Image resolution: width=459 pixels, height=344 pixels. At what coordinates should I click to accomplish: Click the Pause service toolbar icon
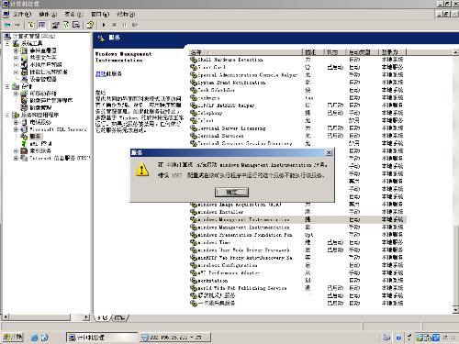124,25
